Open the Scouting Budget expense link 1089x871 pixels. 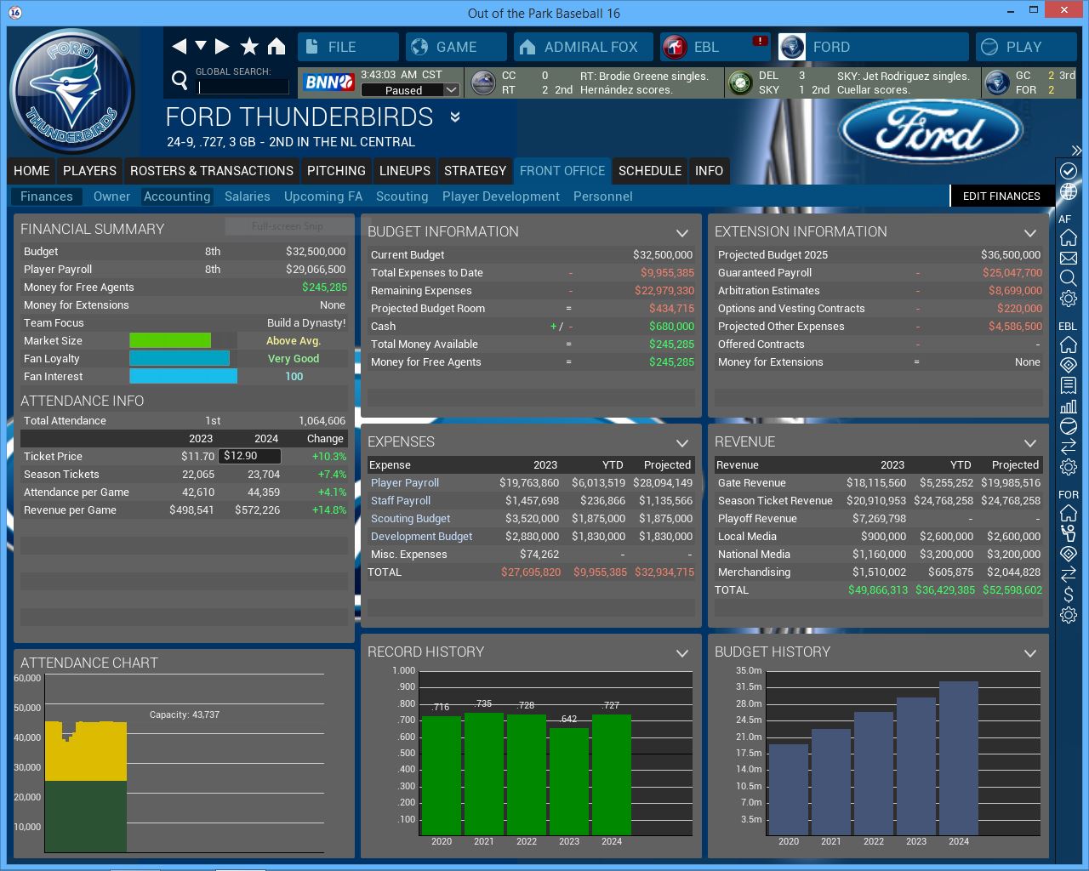pyautogui.click(x=410, y=519)
